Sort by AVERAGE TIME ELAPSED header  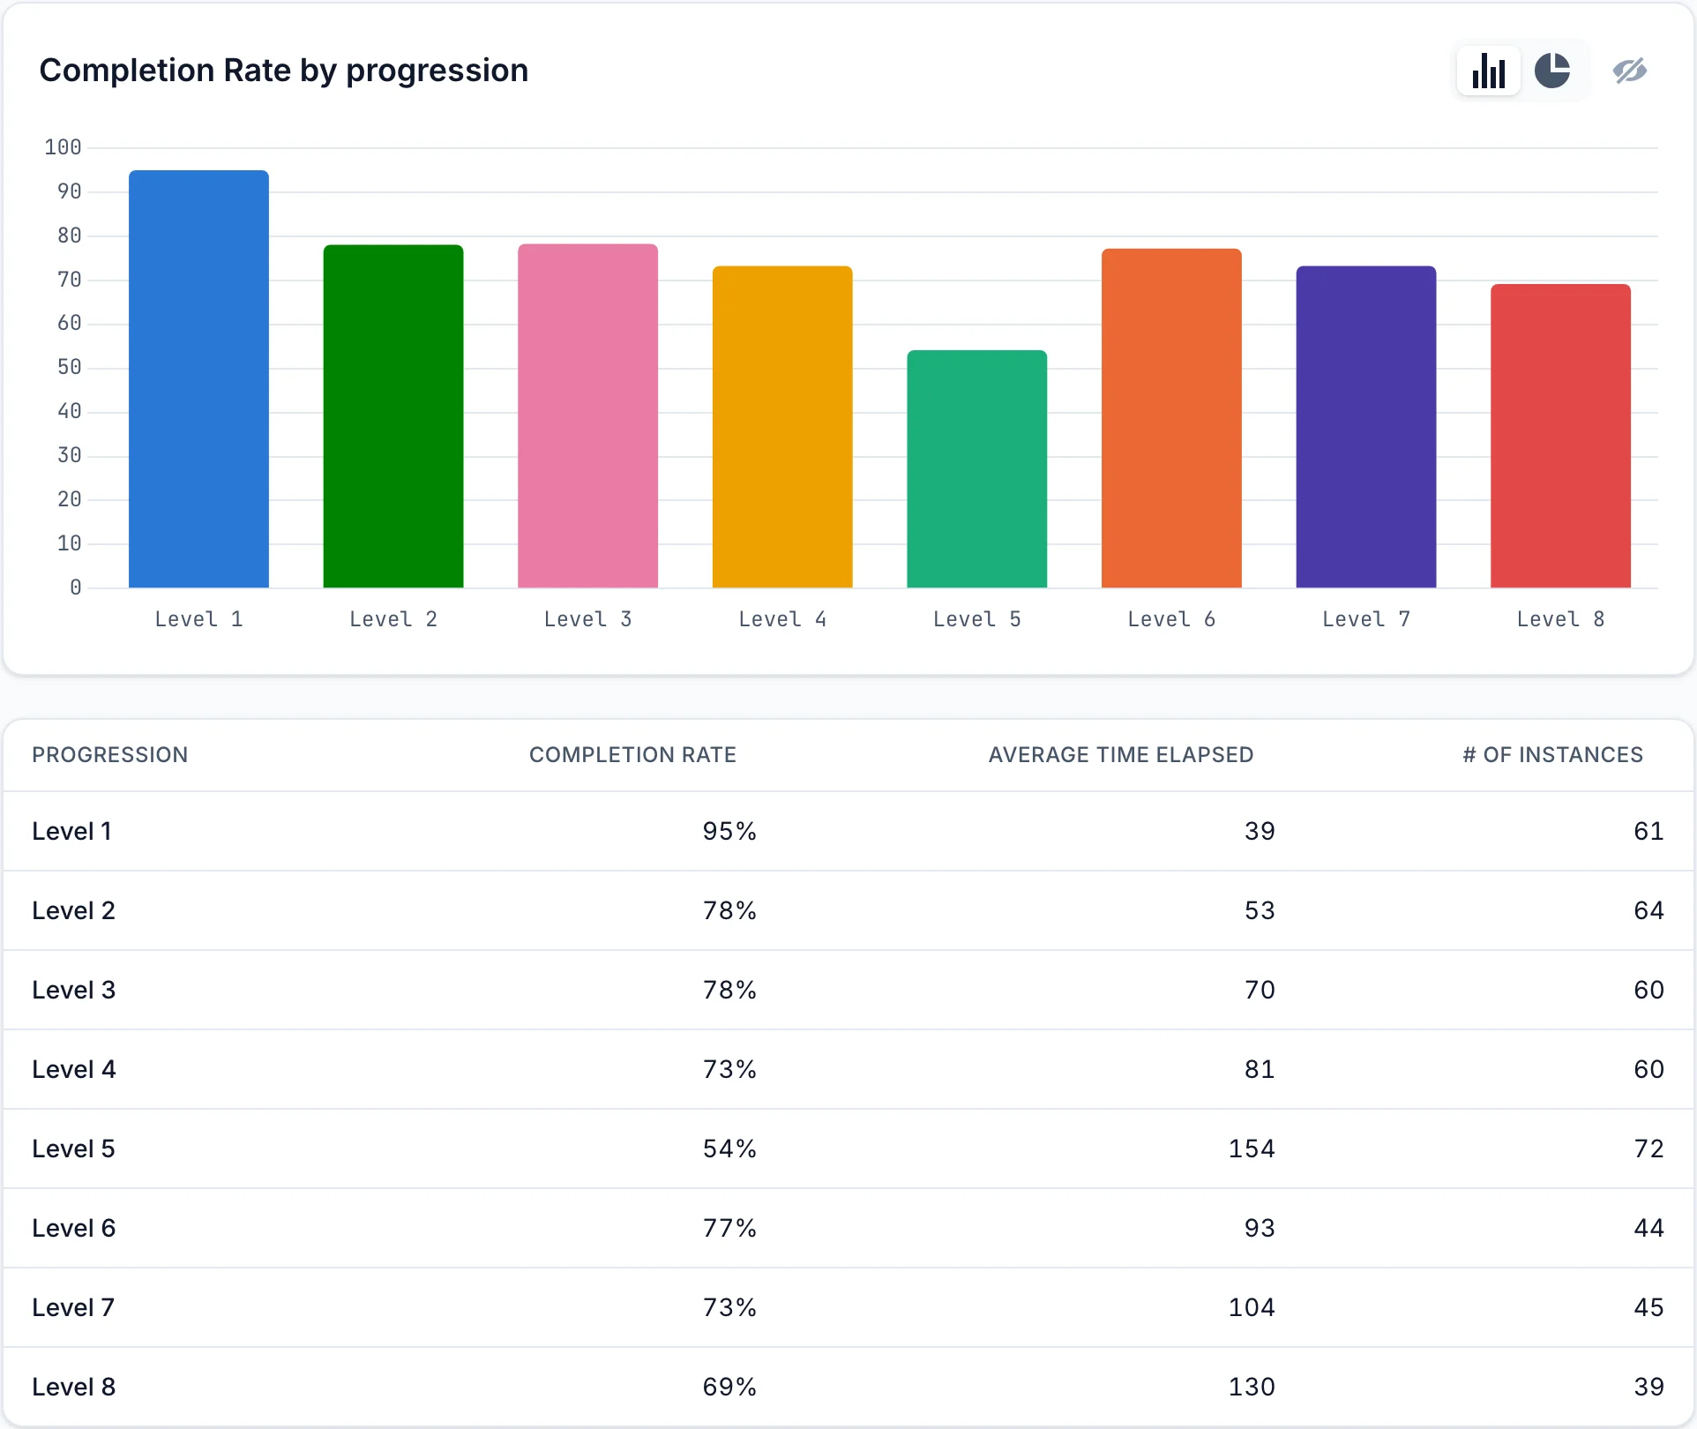[x=1120, y=755]
